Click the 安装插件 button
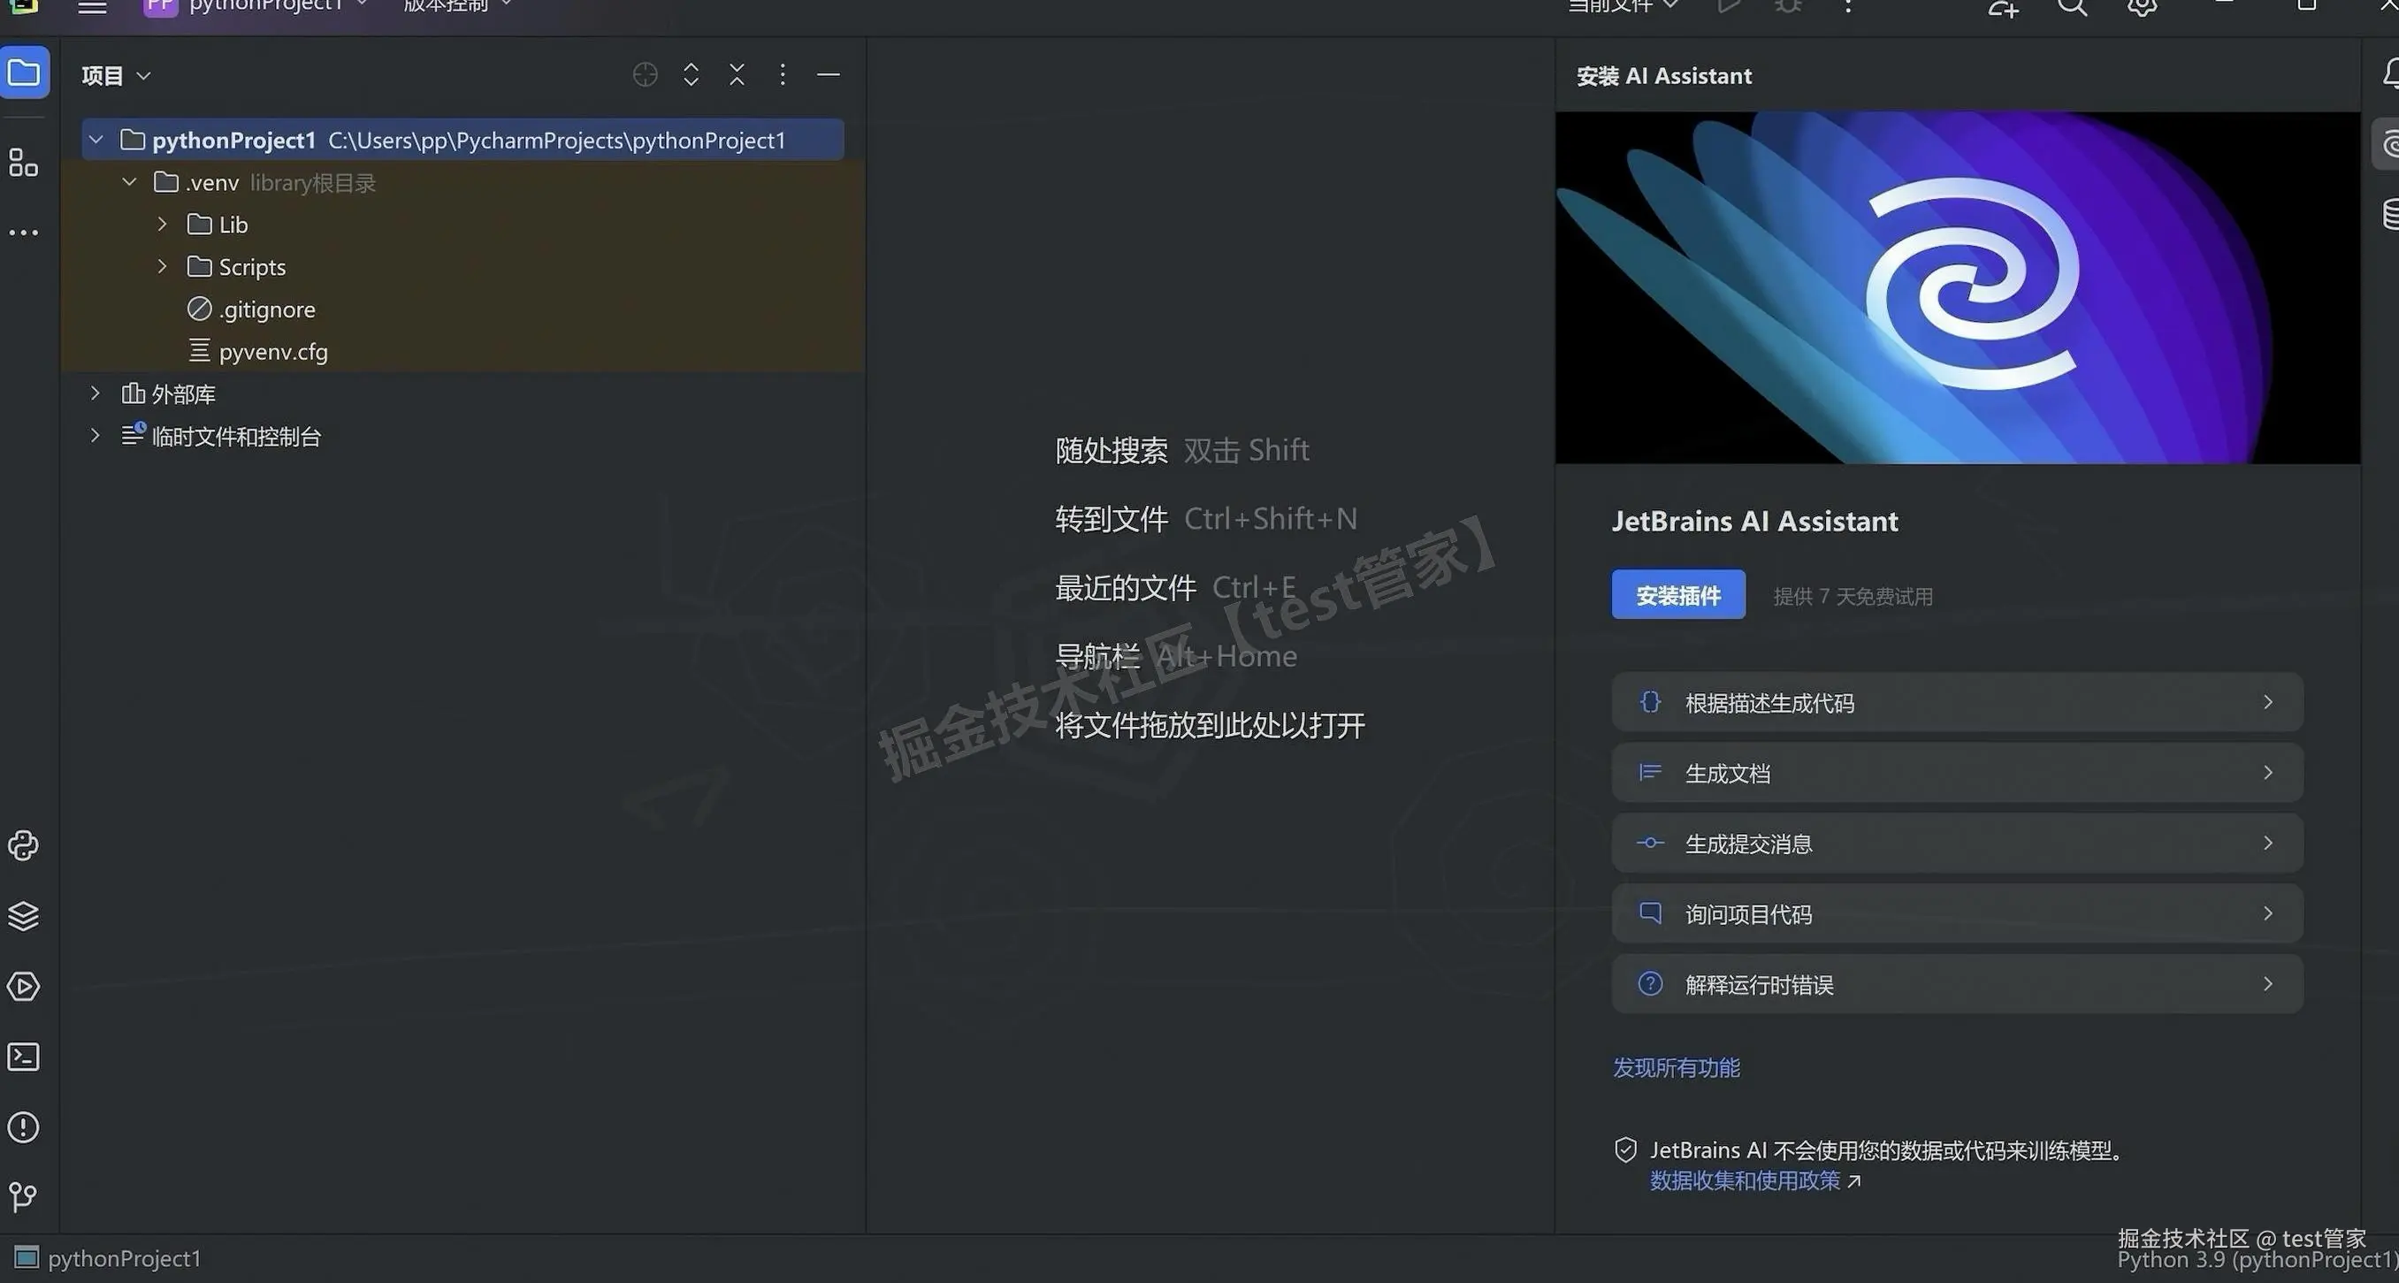 1677,594
